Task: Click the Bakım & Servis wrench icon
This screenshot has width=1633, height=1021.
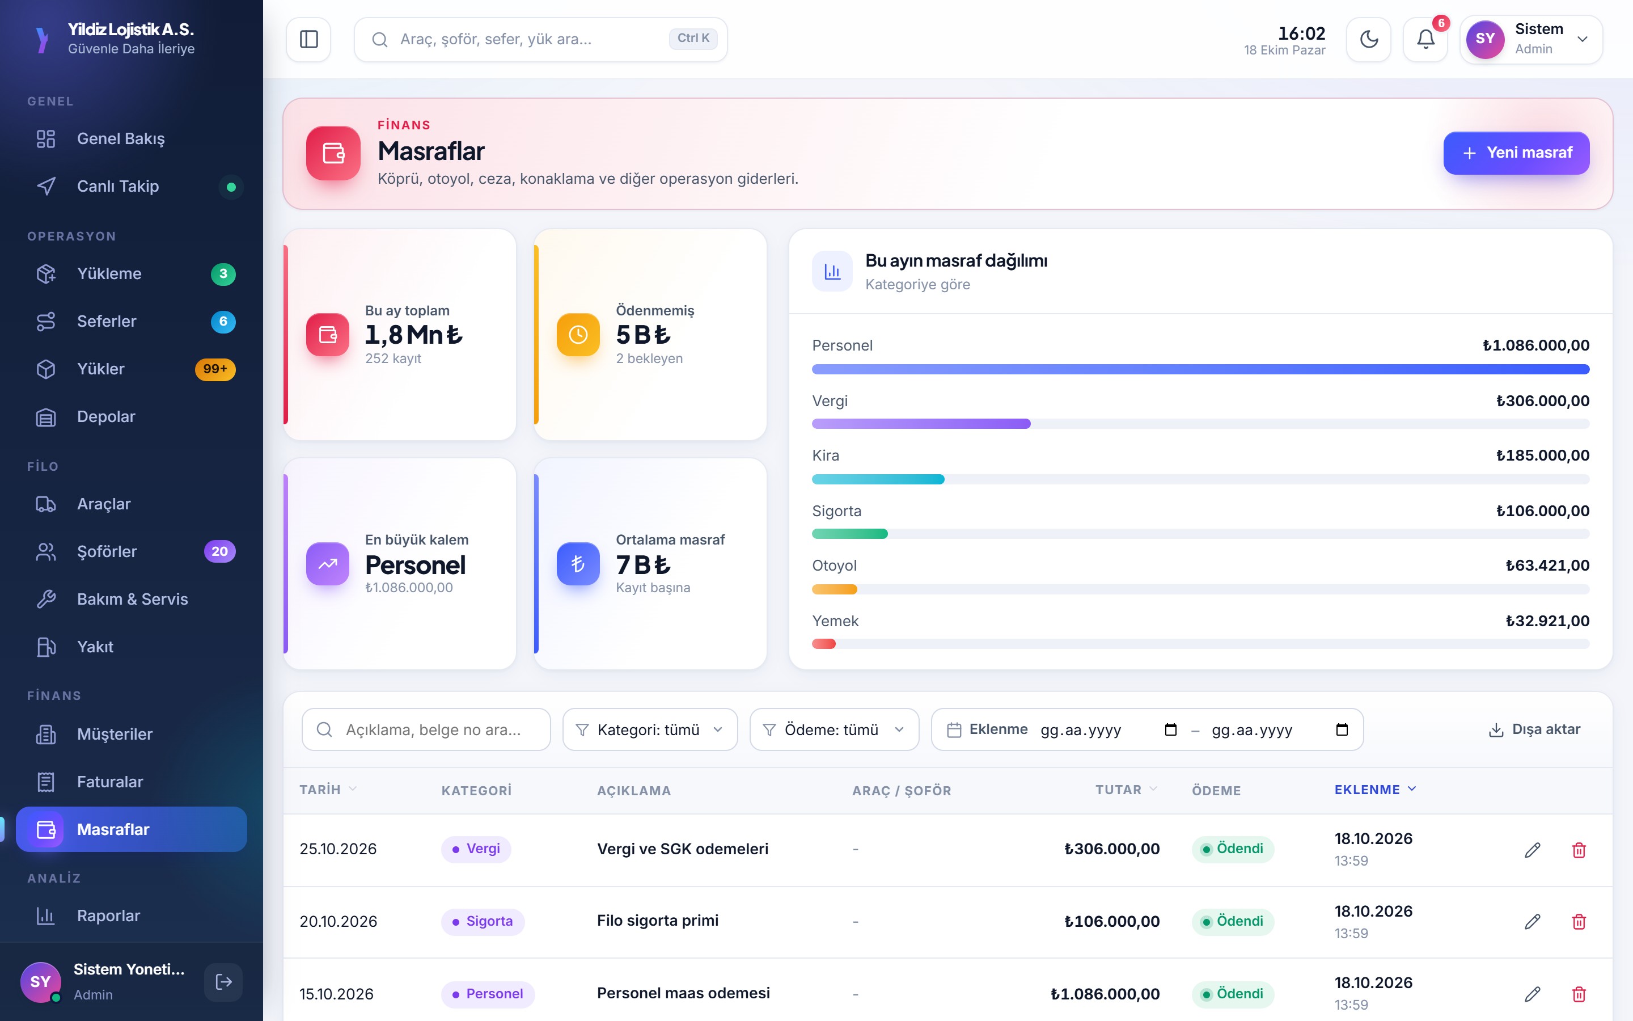Action: pos(46,599)
